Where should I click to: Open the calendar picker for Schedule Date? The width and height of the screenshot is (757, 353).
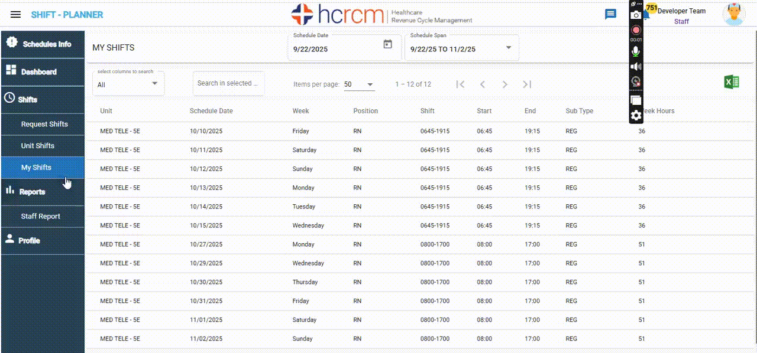pos(388,44)
